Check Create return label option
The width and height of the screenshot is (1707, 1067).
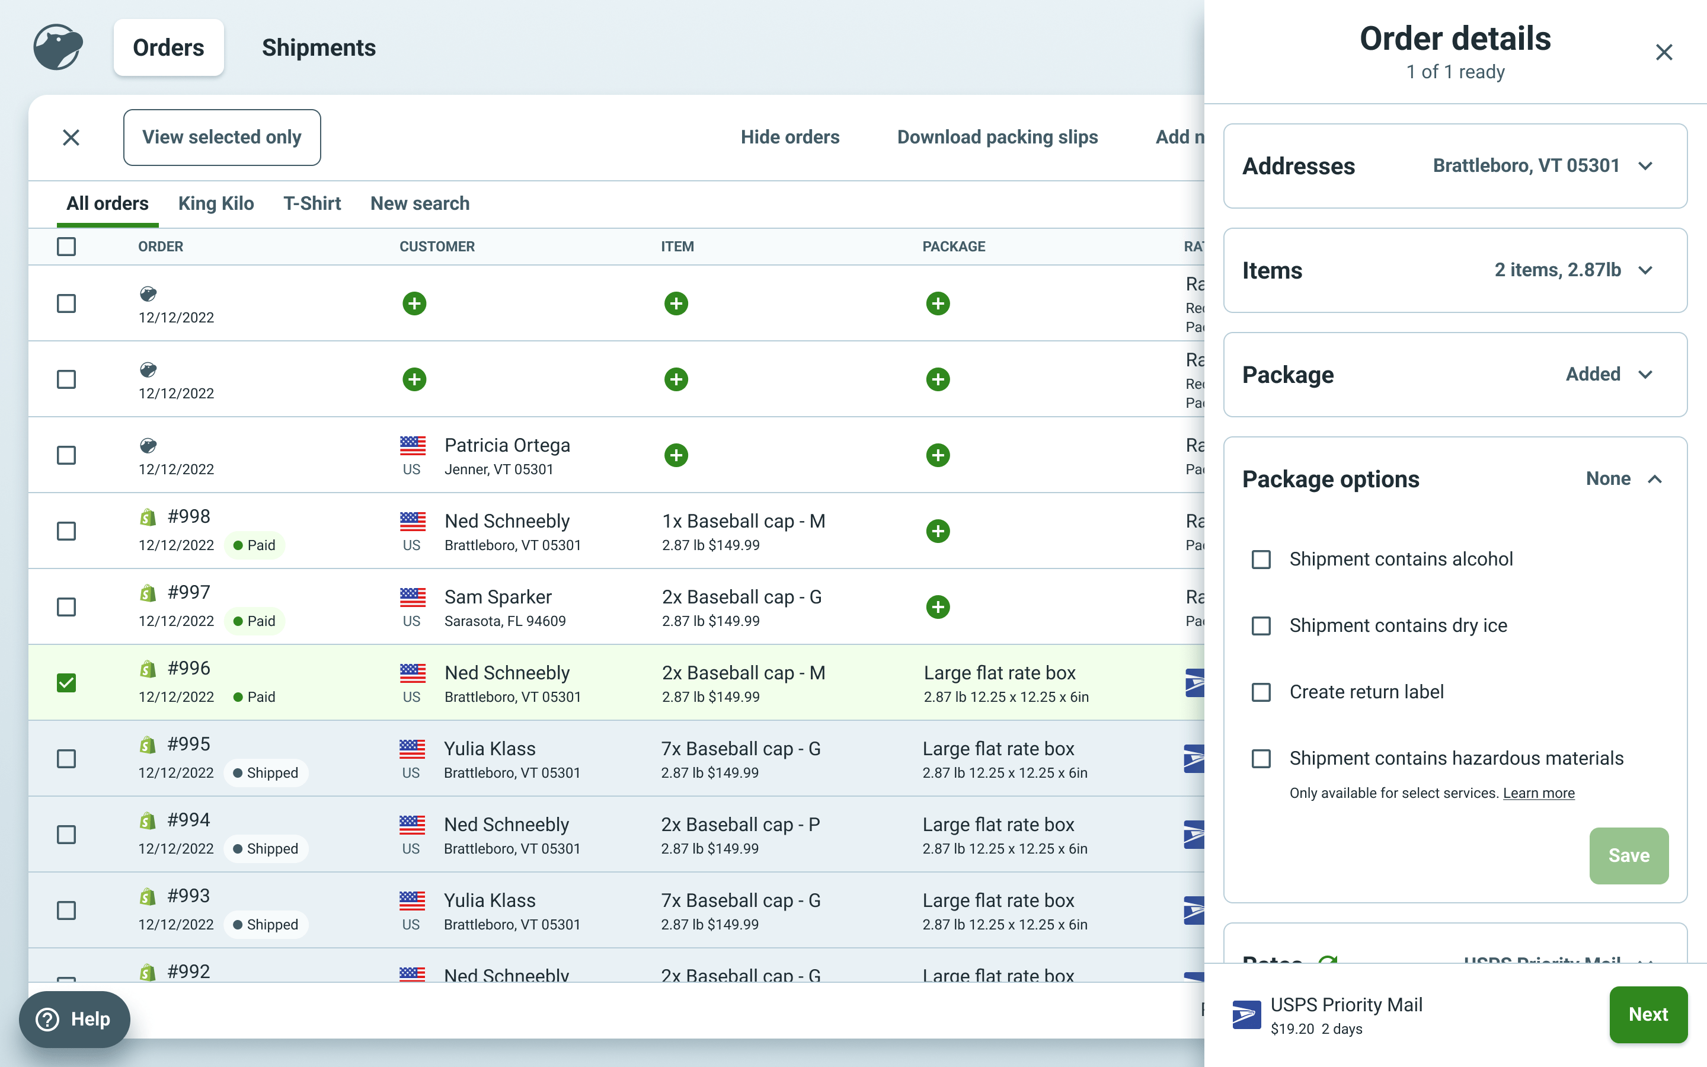(x=1261, y=692)
